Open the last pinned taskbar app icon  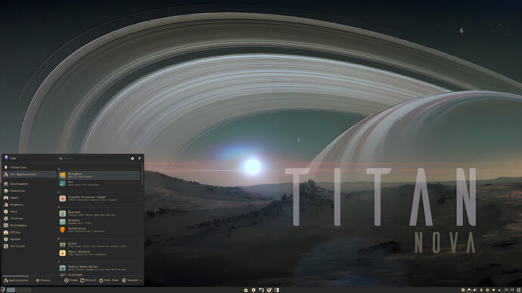(x=277, y=290)
